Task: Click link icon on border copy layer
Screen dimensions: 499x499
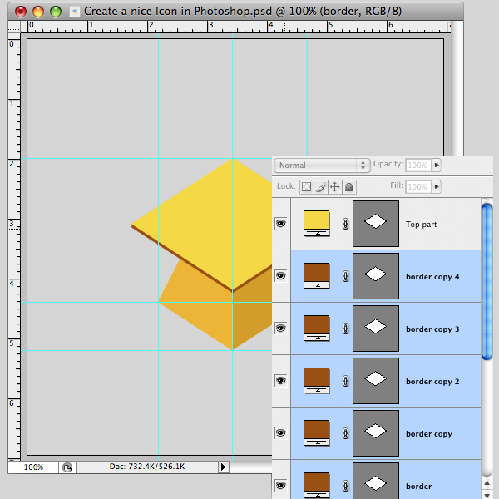Action: 346,433
